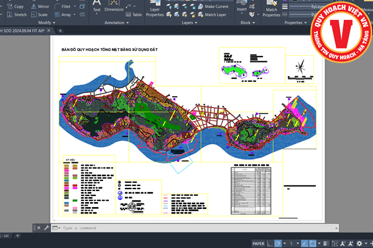Pick the Match Properties tool
The width and height of the screenshot is (373, 248).
pos(271,9)
